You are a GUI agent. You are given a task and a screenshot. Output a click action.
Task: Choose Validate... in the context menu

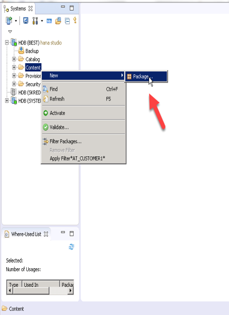tap(84, 127)
